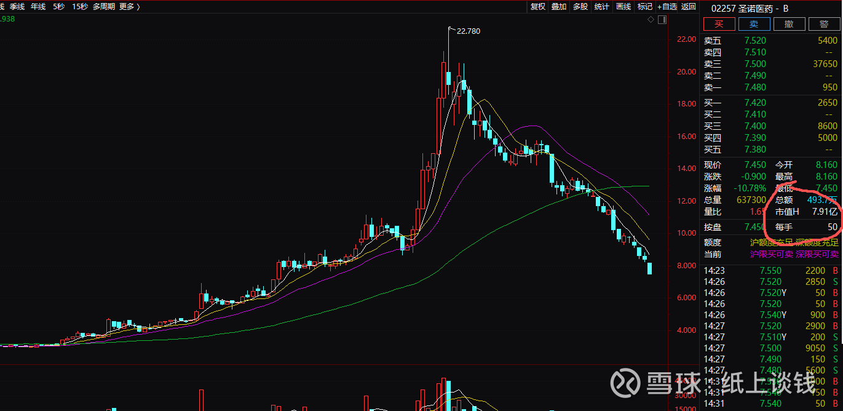
Task: Click the diamond marker icon above the chart
Action: click(x=651, y=20)
